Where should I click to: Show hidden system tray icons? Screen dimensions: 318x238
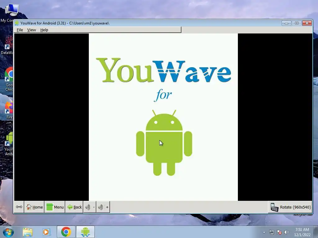[264, 232]
